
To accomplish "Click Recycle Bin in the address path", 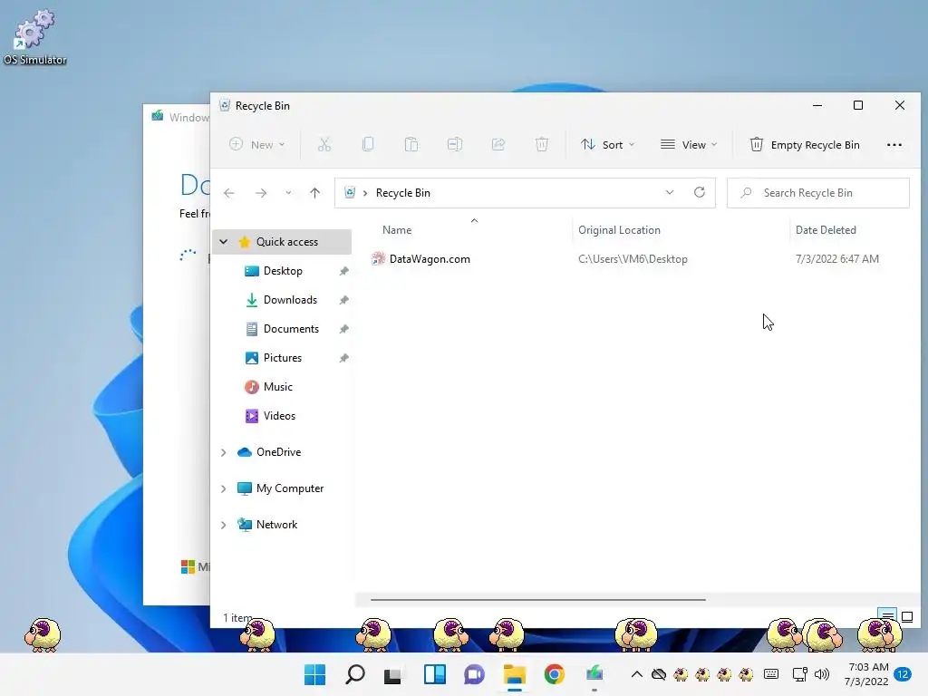I will click(x=403, y=193).
